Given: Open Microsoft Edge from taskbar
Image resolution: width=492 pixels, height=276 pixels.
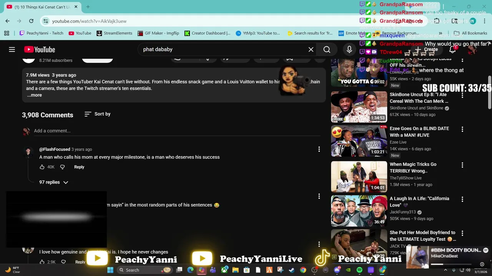Looking at the screenshot, I should [x=190, y=270].
